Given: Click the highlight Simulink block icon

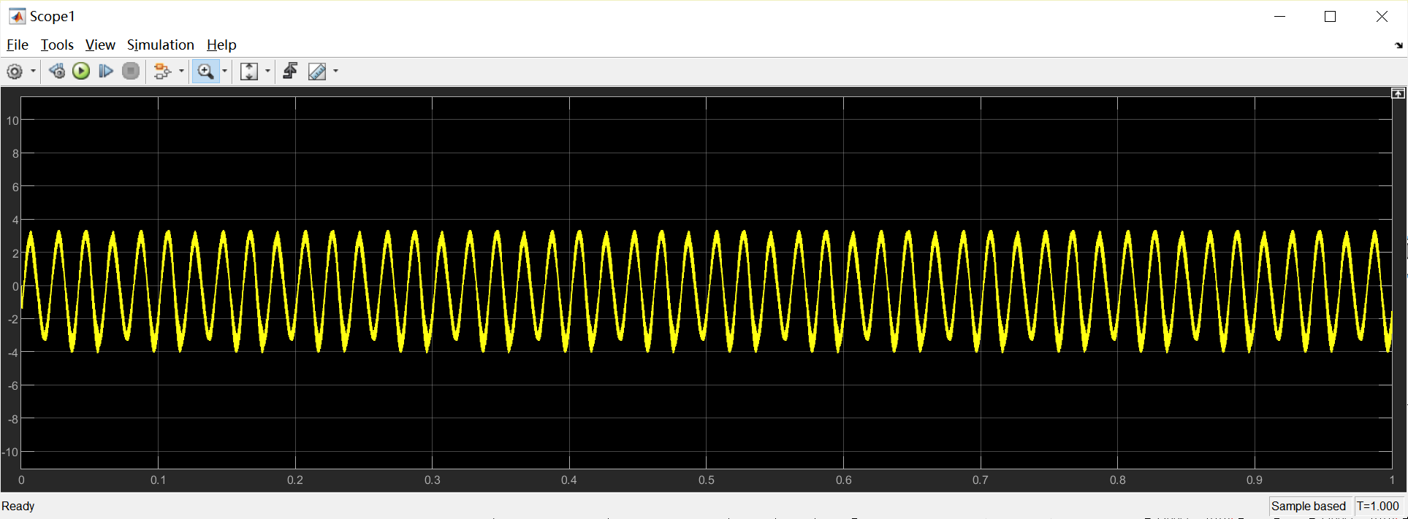Looking at the screenshot, I should (x=162, y=71).
